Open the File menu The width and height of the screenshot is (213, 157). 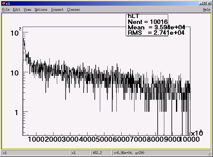click(6, 10)
